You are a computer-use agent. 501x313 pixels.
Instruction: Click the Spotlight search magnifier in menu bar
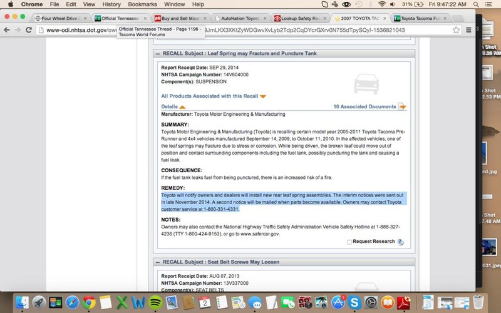[x=476, y=4]
